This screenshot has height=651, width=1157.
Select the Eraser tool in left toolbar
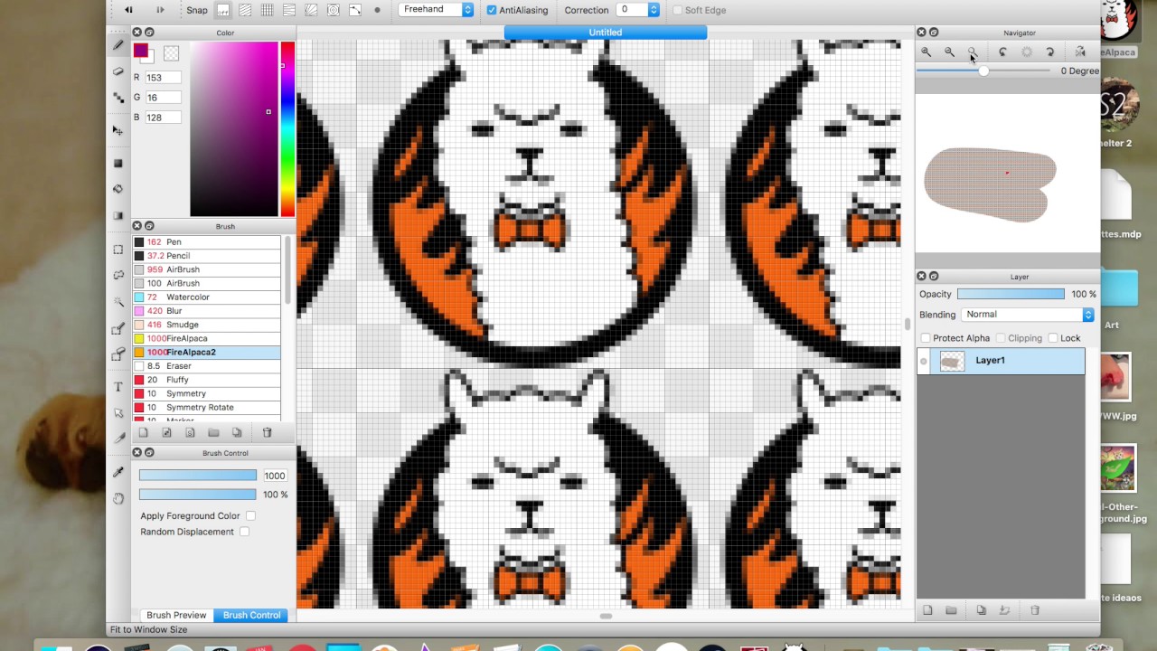[x=118, y=71]
